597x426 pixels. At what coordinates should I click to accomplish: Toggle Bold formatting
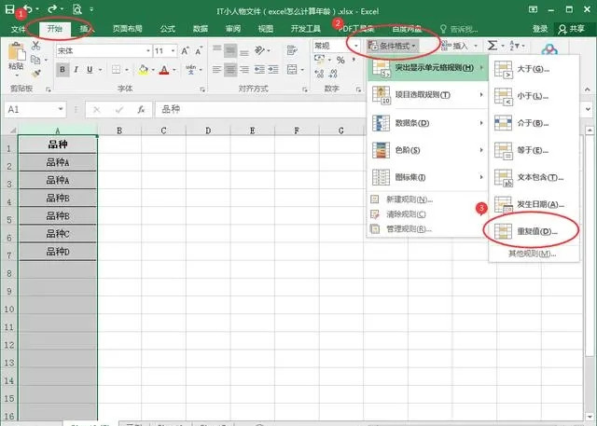63,70
